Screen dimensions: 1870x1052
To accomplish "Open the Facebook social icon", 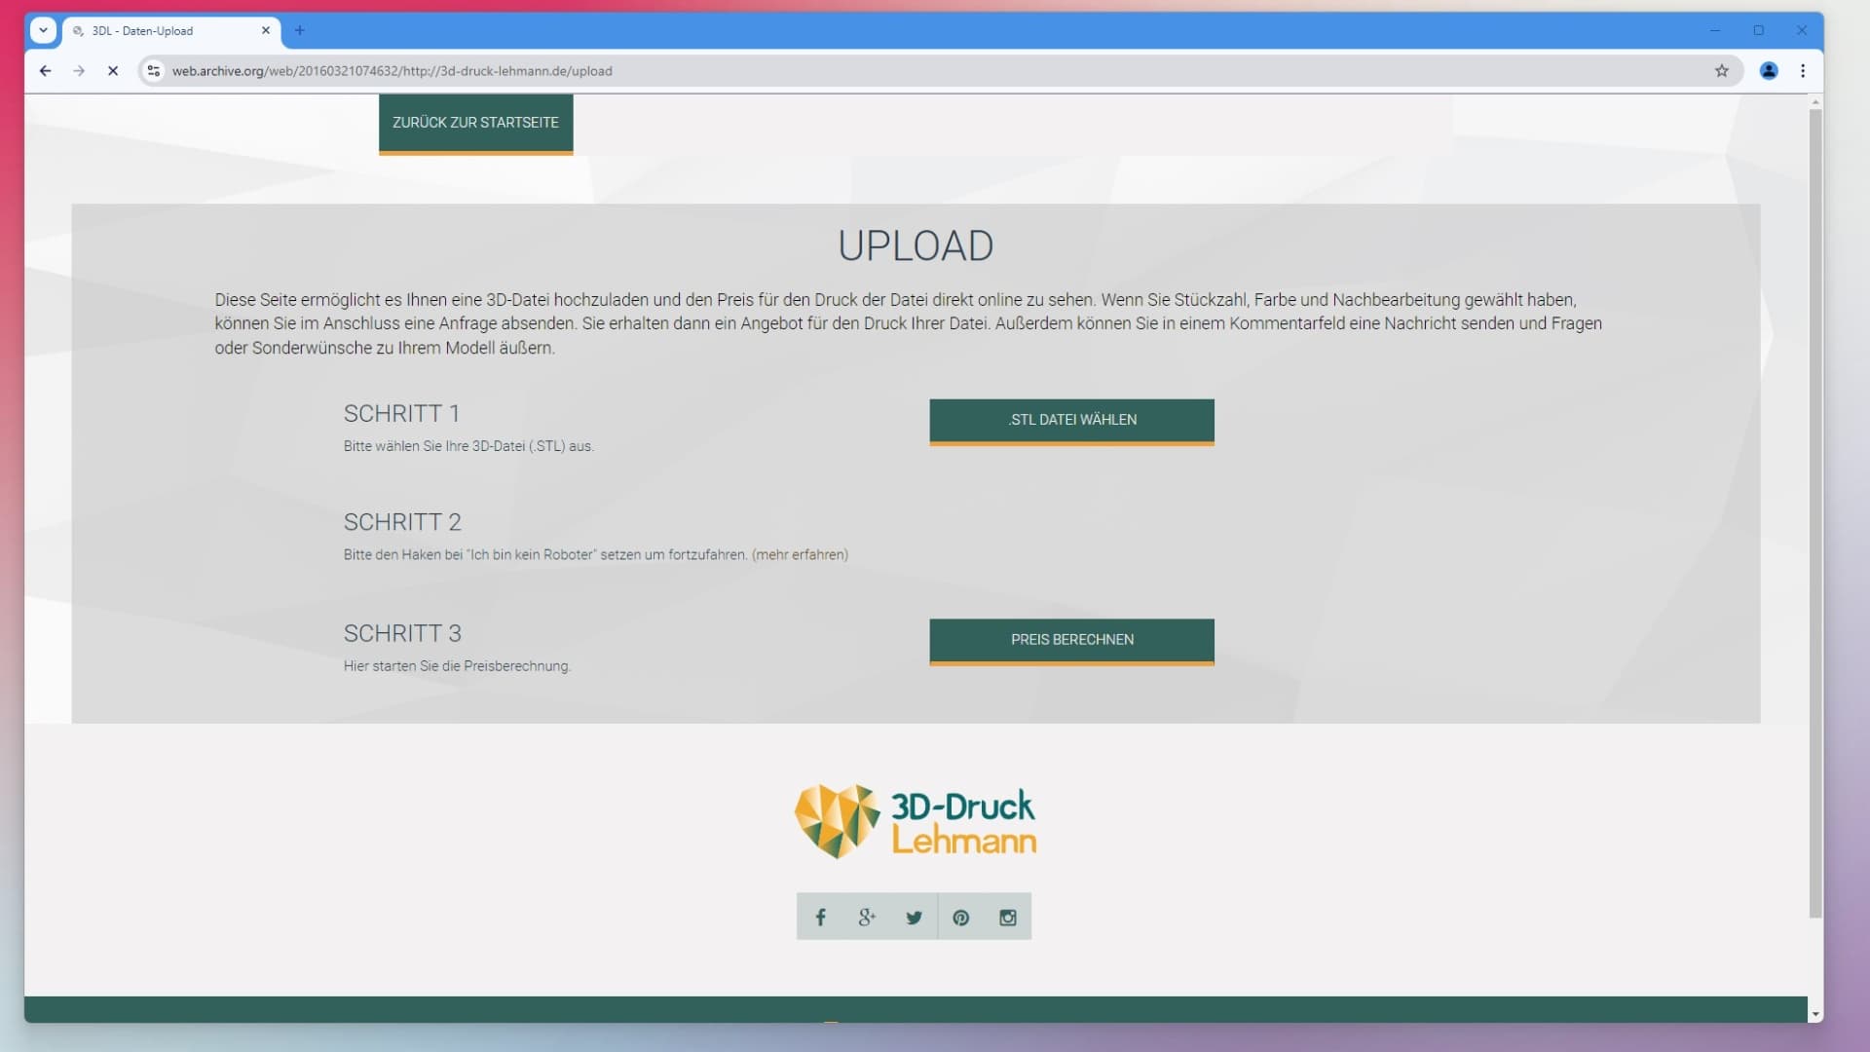I will pyautogui.click(x=820, y=917).
